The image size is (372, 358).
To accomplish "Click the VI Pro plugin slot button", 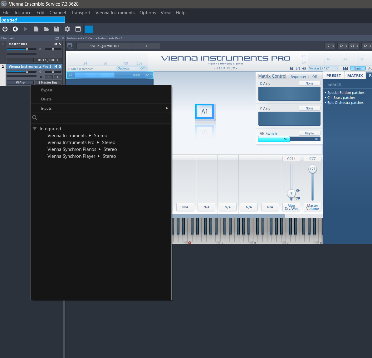I will tap(20, 83).
